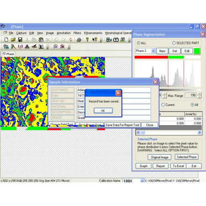The image size is (206, 206).
Task: Click the yellow question mark Help icon
Action: point(87,40)
